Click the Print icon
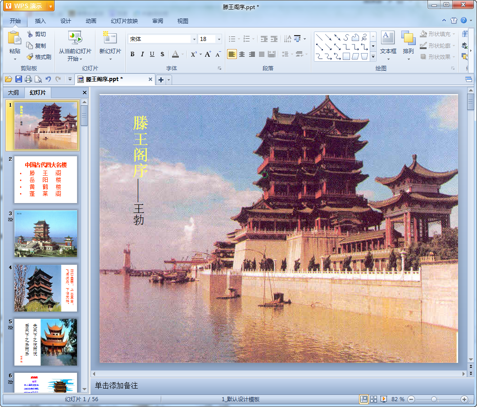 pos(28,79)
